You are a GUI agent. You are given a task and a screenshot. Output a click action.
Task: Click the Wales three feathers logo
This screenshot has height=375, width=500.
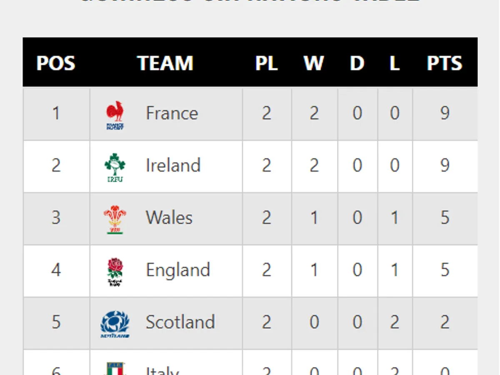[115, 219]
